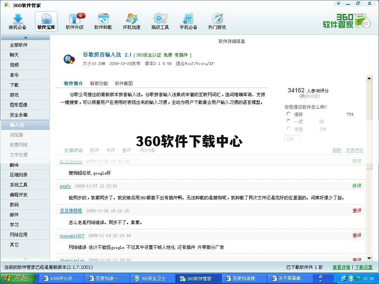Switch to 360安全卫士 taskbar window
The height and width of the screenshot is (284, 379).
click(x=153, y=278)
